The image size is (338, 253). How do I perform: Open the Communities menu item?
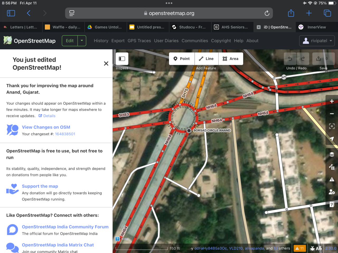coord(195,41)
